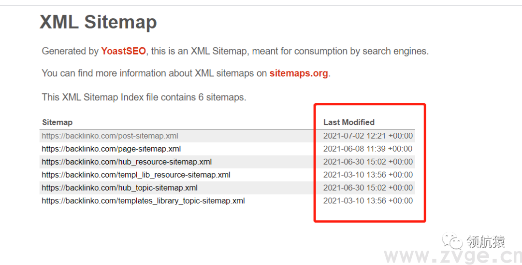Click the 2021-06-08 11:39 modified date
Viewport: 522px width, 265px height.
pos(368,149)
